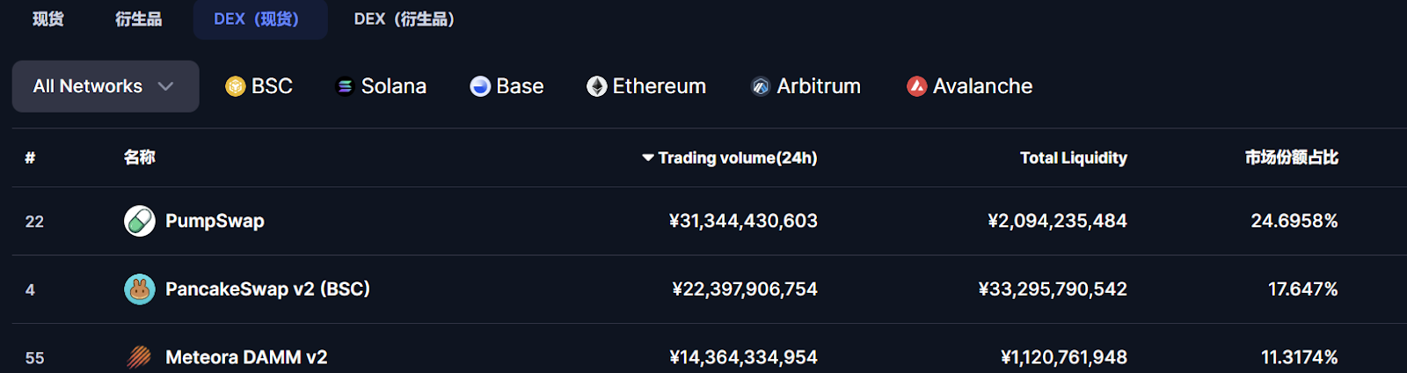
Task: Filter by Arbitrum network
Action: (806, 86)
